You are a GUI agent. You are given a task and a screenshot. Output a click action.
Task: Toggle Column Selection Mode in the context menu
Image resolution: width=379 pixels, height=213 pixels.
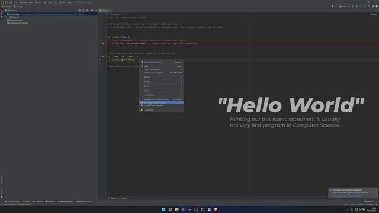(161, 73)
